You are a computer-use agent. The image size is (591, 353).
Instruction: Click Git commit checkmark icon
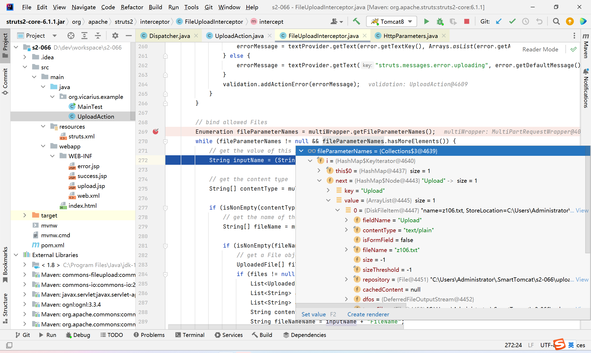(x=512, y=22)
